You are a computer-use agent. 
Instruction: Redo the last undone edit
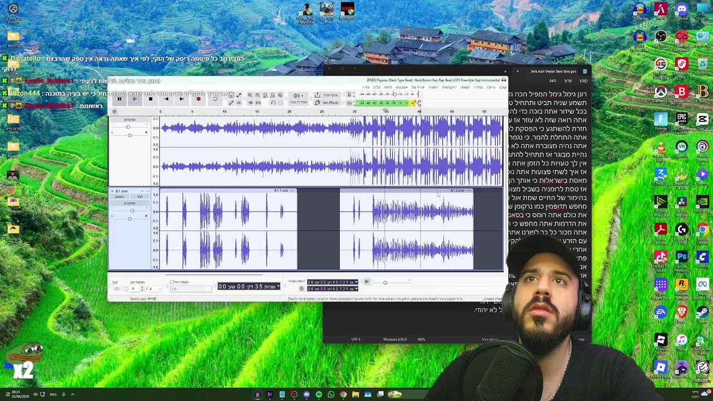click(281, 102)
